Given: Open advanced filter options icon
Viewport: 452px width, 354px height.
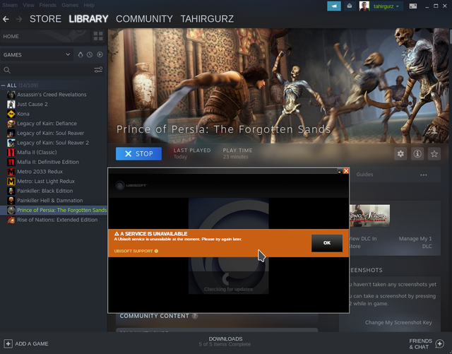Looking at the screenshot, I should [x=98, y=70].
